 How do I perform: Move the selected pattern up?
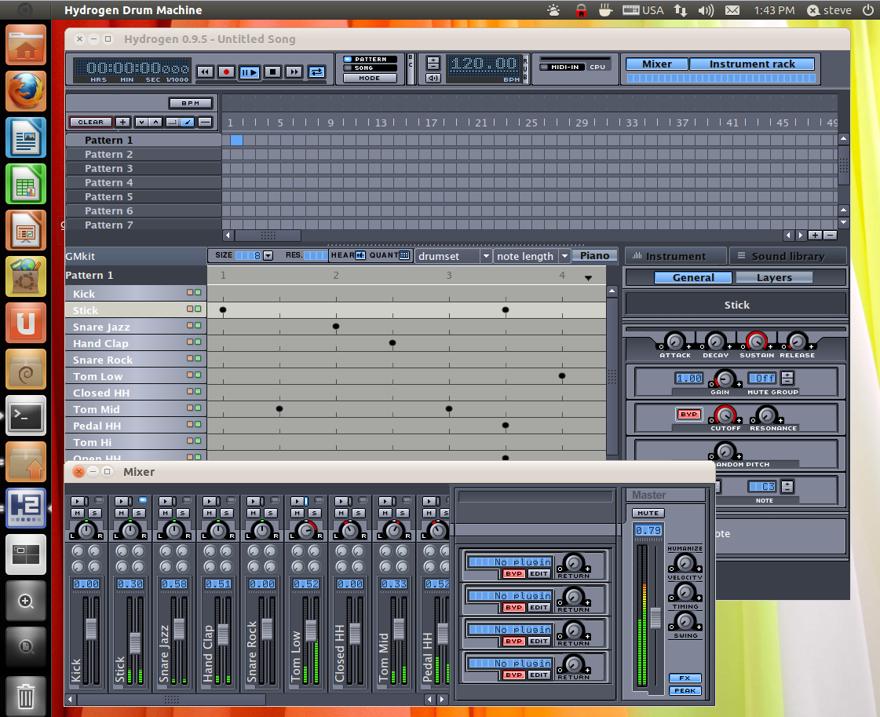point(156,122)
